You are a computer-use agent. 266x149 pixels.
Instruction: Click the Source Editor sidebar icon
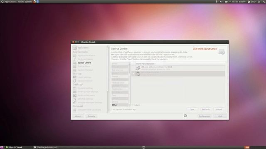pyautogui.click(x=75, y=66)
